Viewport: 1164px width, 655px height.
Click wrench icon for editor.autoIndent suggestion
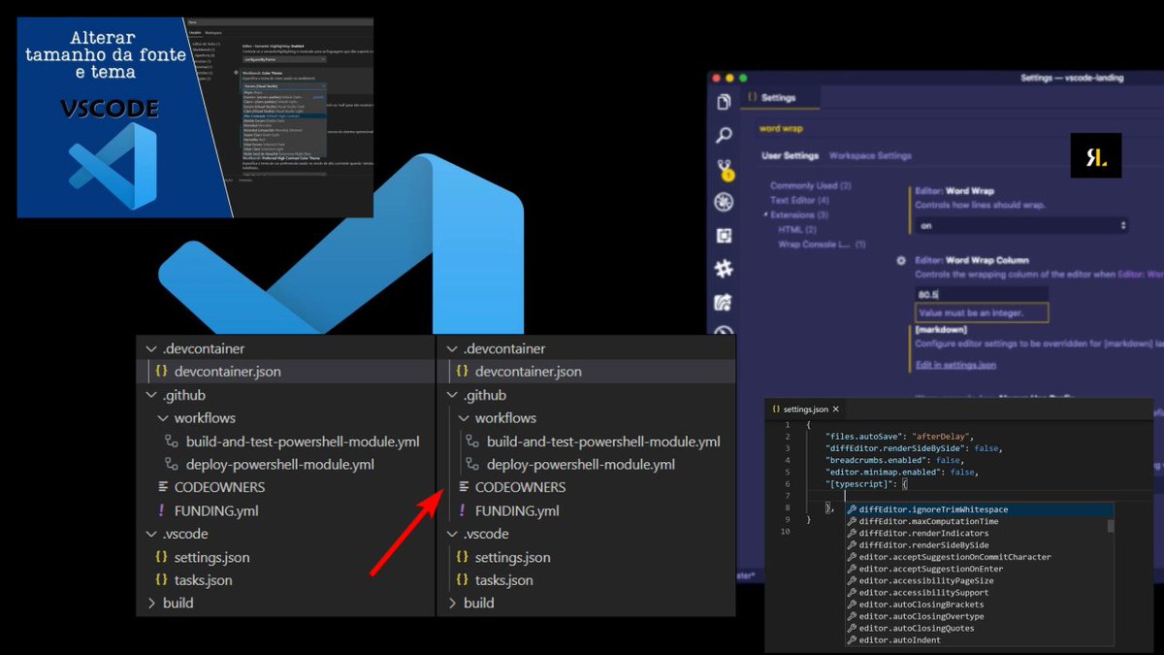852,640
